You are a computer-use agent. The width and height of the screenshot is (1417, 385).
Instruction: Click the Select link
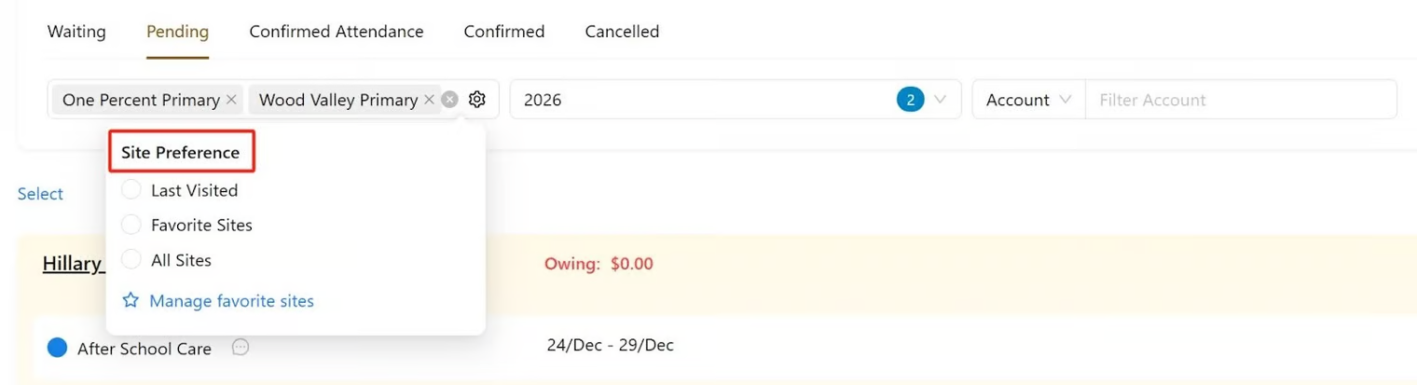pos(40,194)
